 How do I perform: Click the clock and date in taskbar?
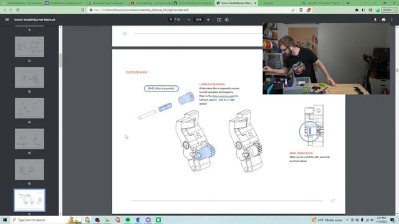click(382, 220)
